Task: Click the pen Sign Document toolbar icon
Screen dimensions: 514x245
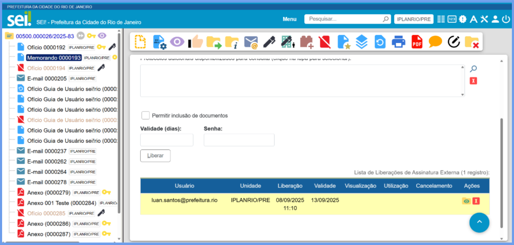Action: pyautogui.click(x=269, y=42)
